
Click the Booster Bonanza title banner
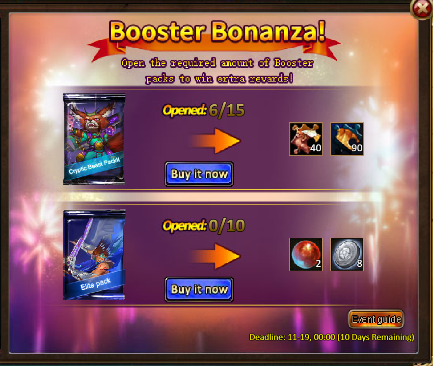(x=217, y=32)
